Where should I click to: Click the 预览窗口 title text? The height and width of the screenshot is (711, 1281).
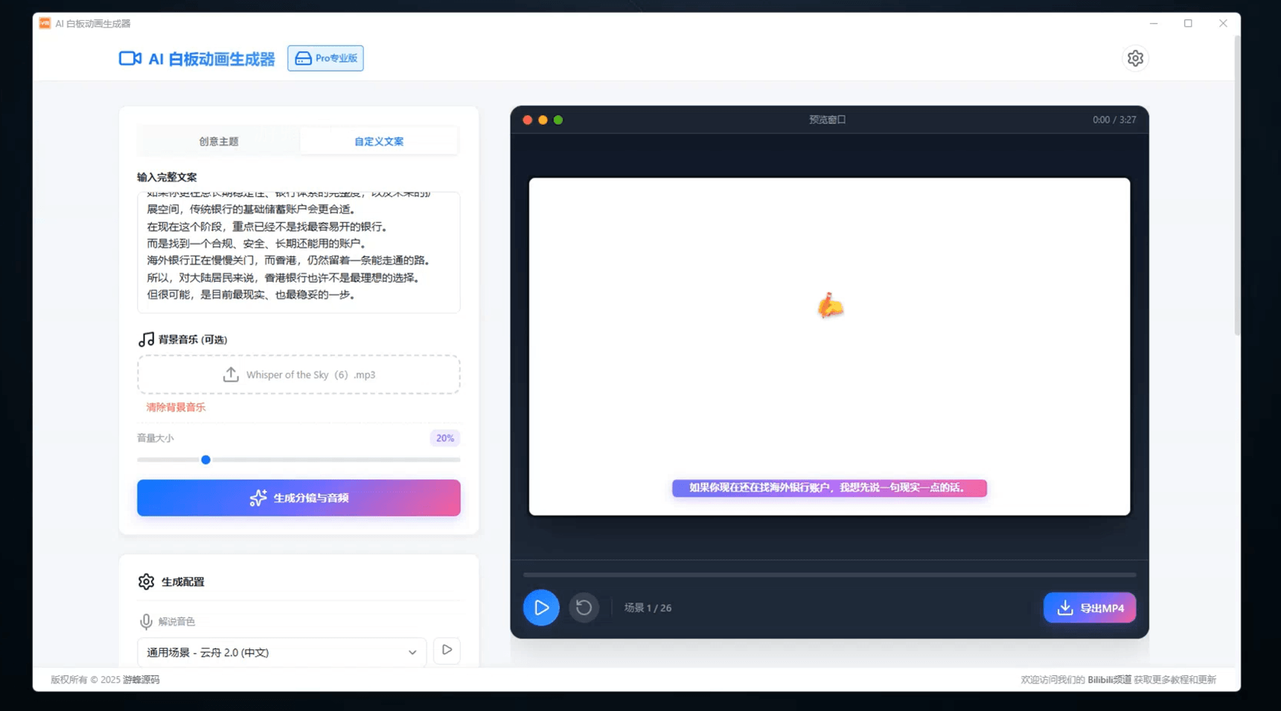(x=827, y=120)
